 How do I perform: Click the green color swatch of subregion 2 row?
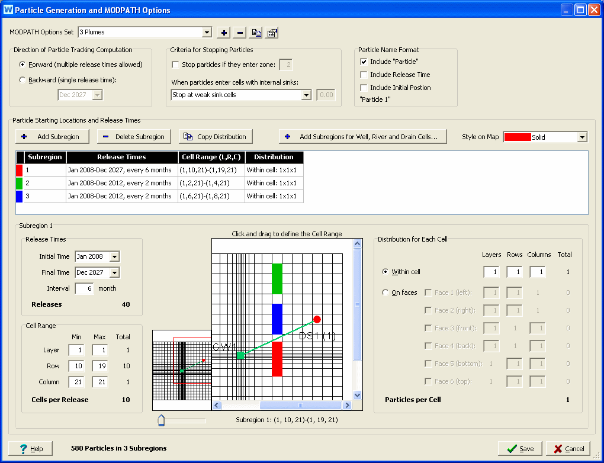tap(20, 183)
